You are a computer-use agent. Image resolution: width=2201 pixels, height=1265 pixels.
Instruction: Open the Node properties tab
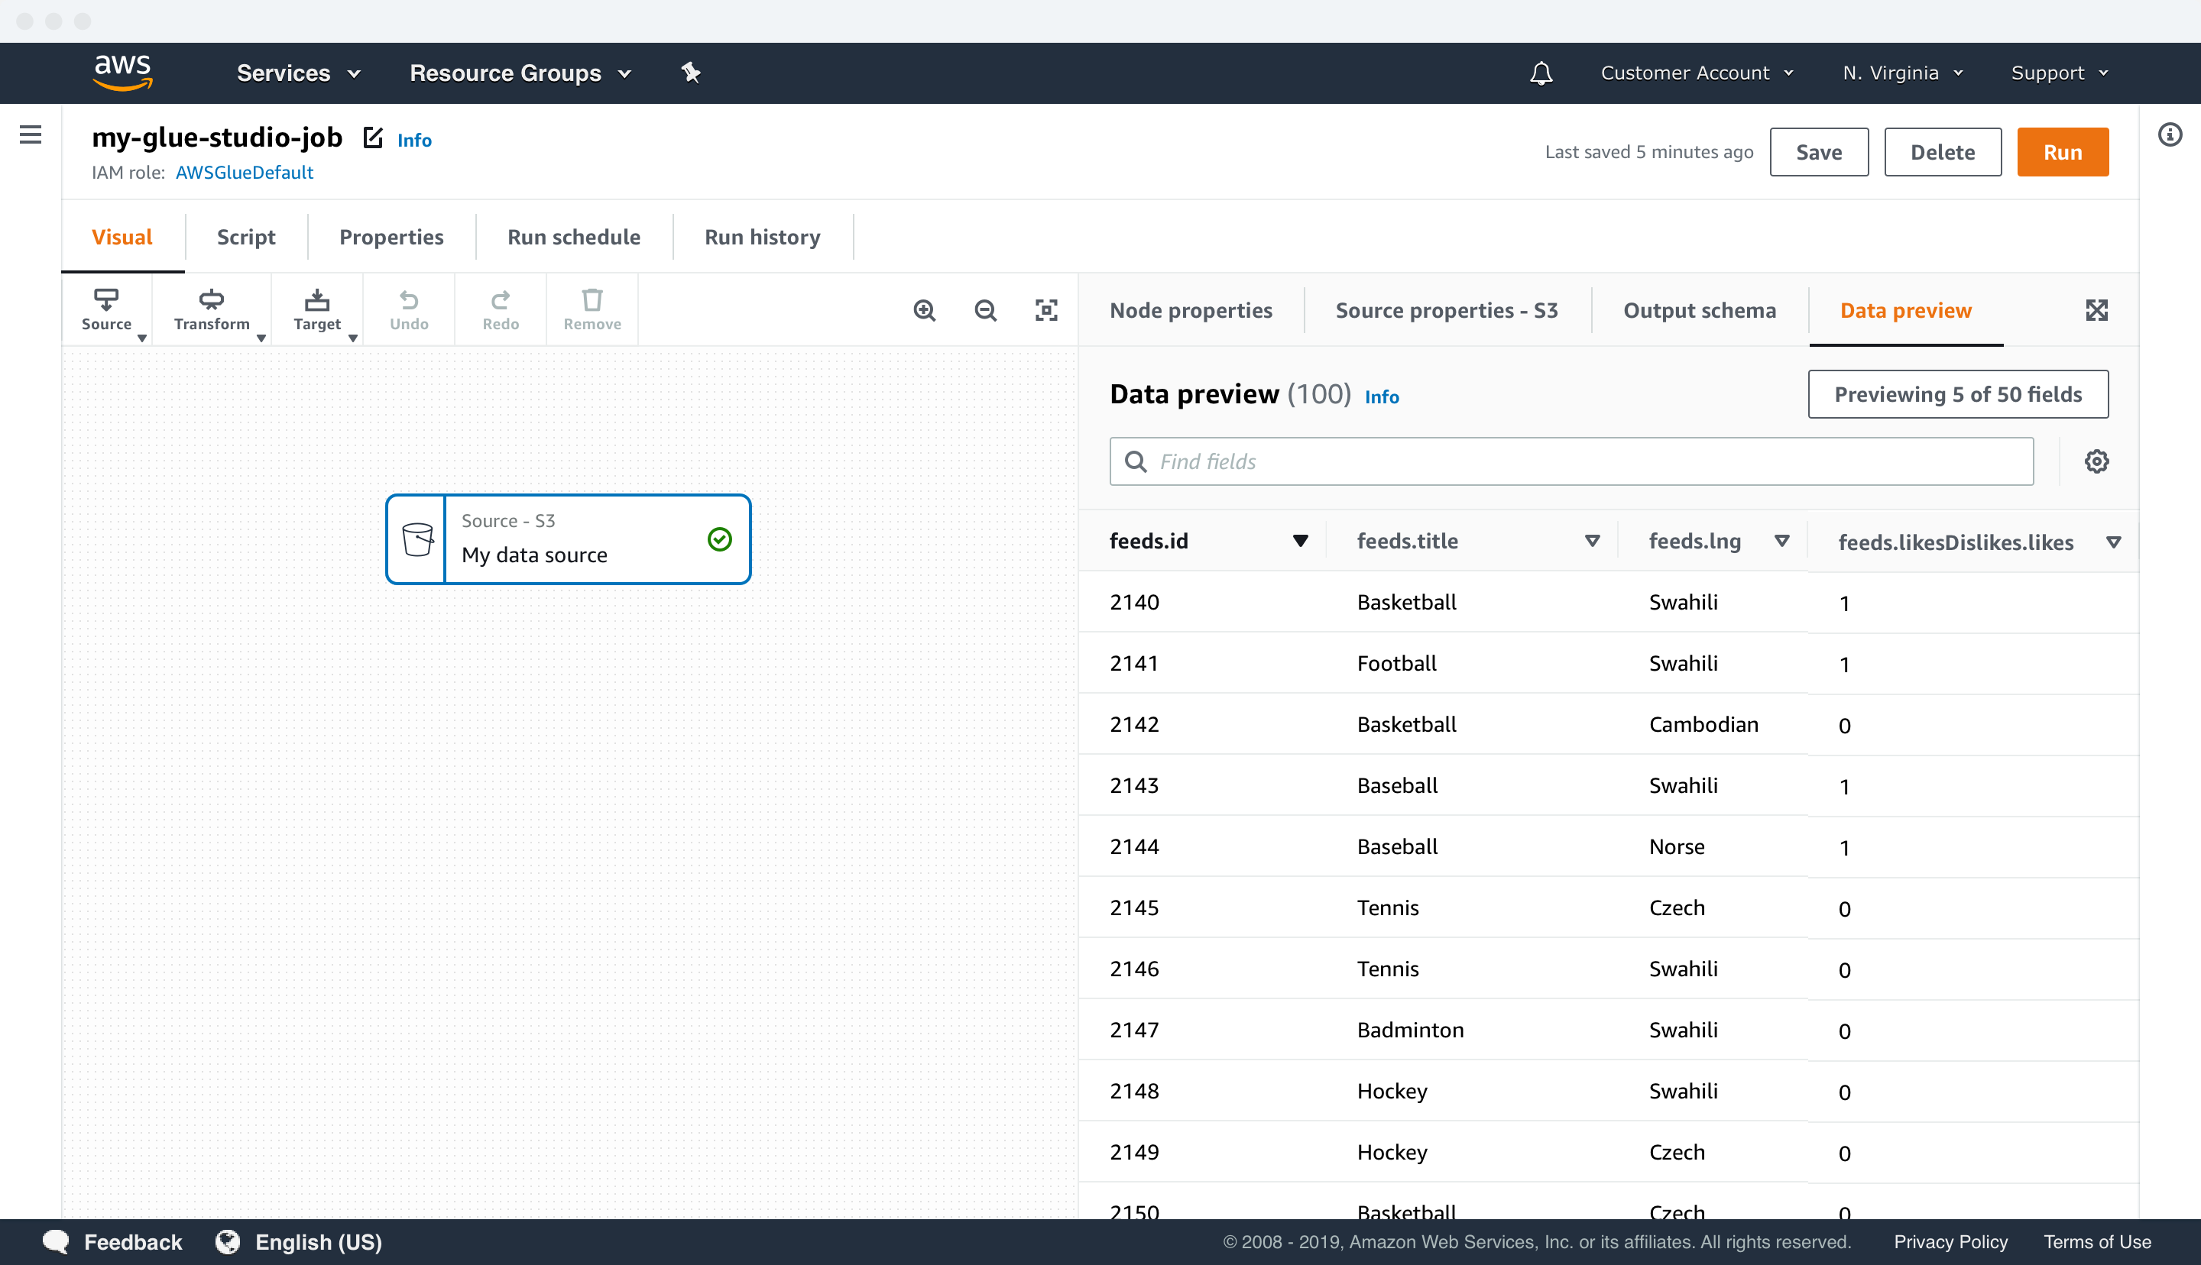[x=1191, y=310]
